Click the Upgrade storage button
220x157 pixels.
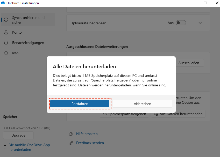[18, 135]
